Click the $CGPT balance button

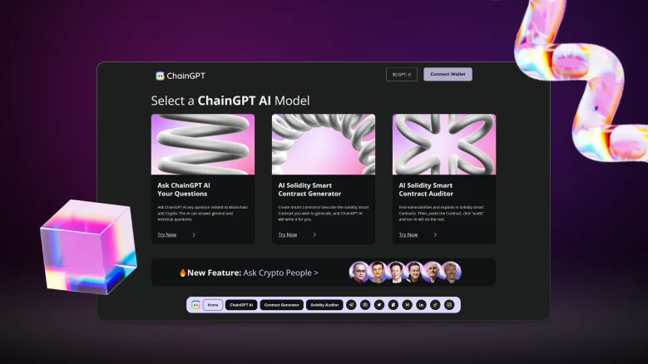pyautogui.click(x=402, y=75)
